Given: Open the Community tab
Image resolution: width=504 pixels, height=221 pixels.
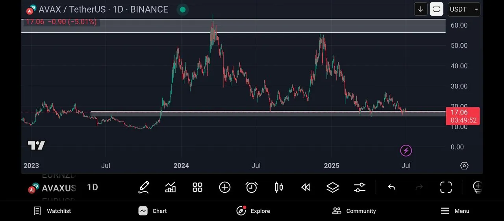Looking at the screenshot, I should tap(354, 211).
